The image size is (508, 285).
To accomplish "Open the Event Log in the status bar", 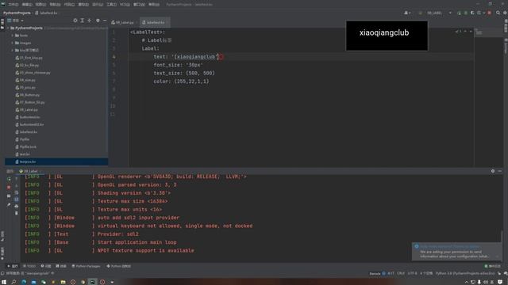I will (x=492, y=266).
